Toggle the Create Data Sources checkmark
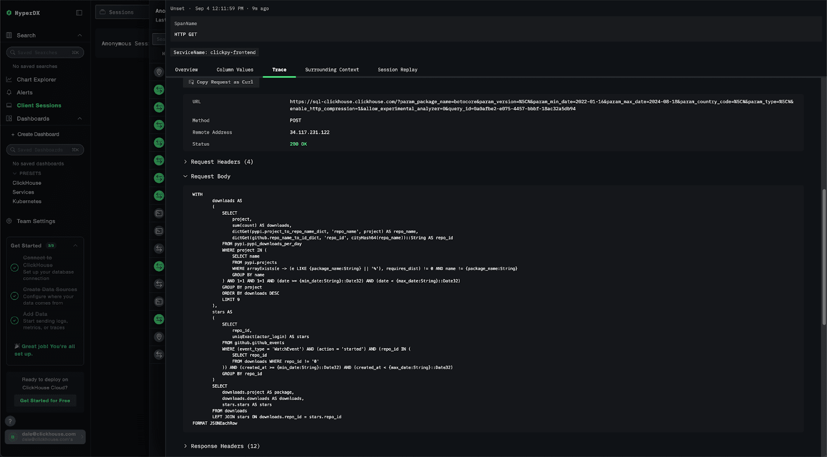This screenshot has width=827, height=457. pos(15,296)
